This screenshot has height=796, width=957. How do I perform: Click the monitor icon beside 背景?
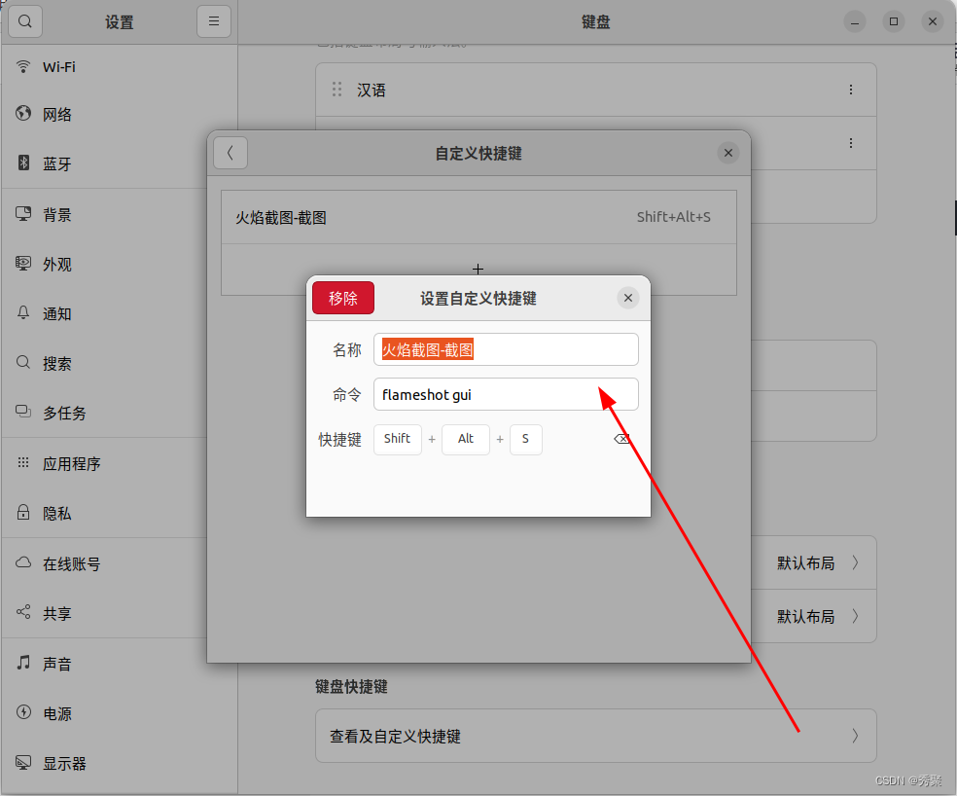[x=23, y=213]
